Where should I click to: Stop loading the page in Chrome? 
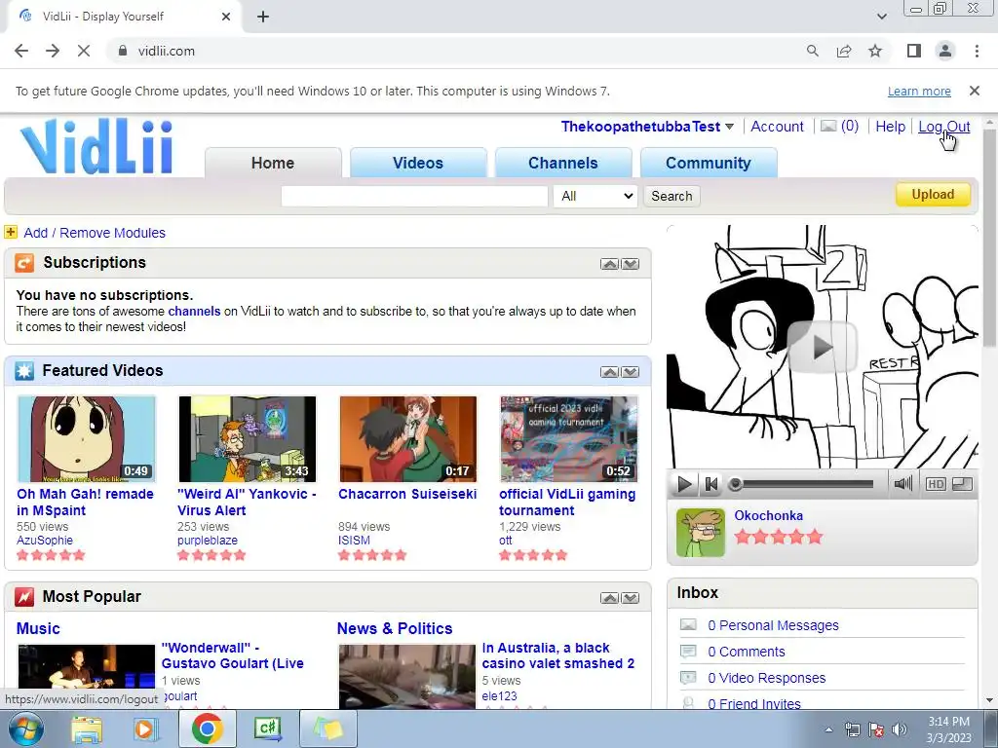click(x=84, y=51)
